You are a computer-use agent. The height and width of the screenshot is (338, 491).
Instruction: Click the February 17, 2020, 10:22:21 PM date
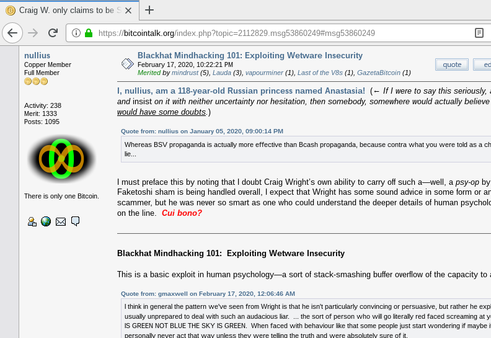click(185, 64)
